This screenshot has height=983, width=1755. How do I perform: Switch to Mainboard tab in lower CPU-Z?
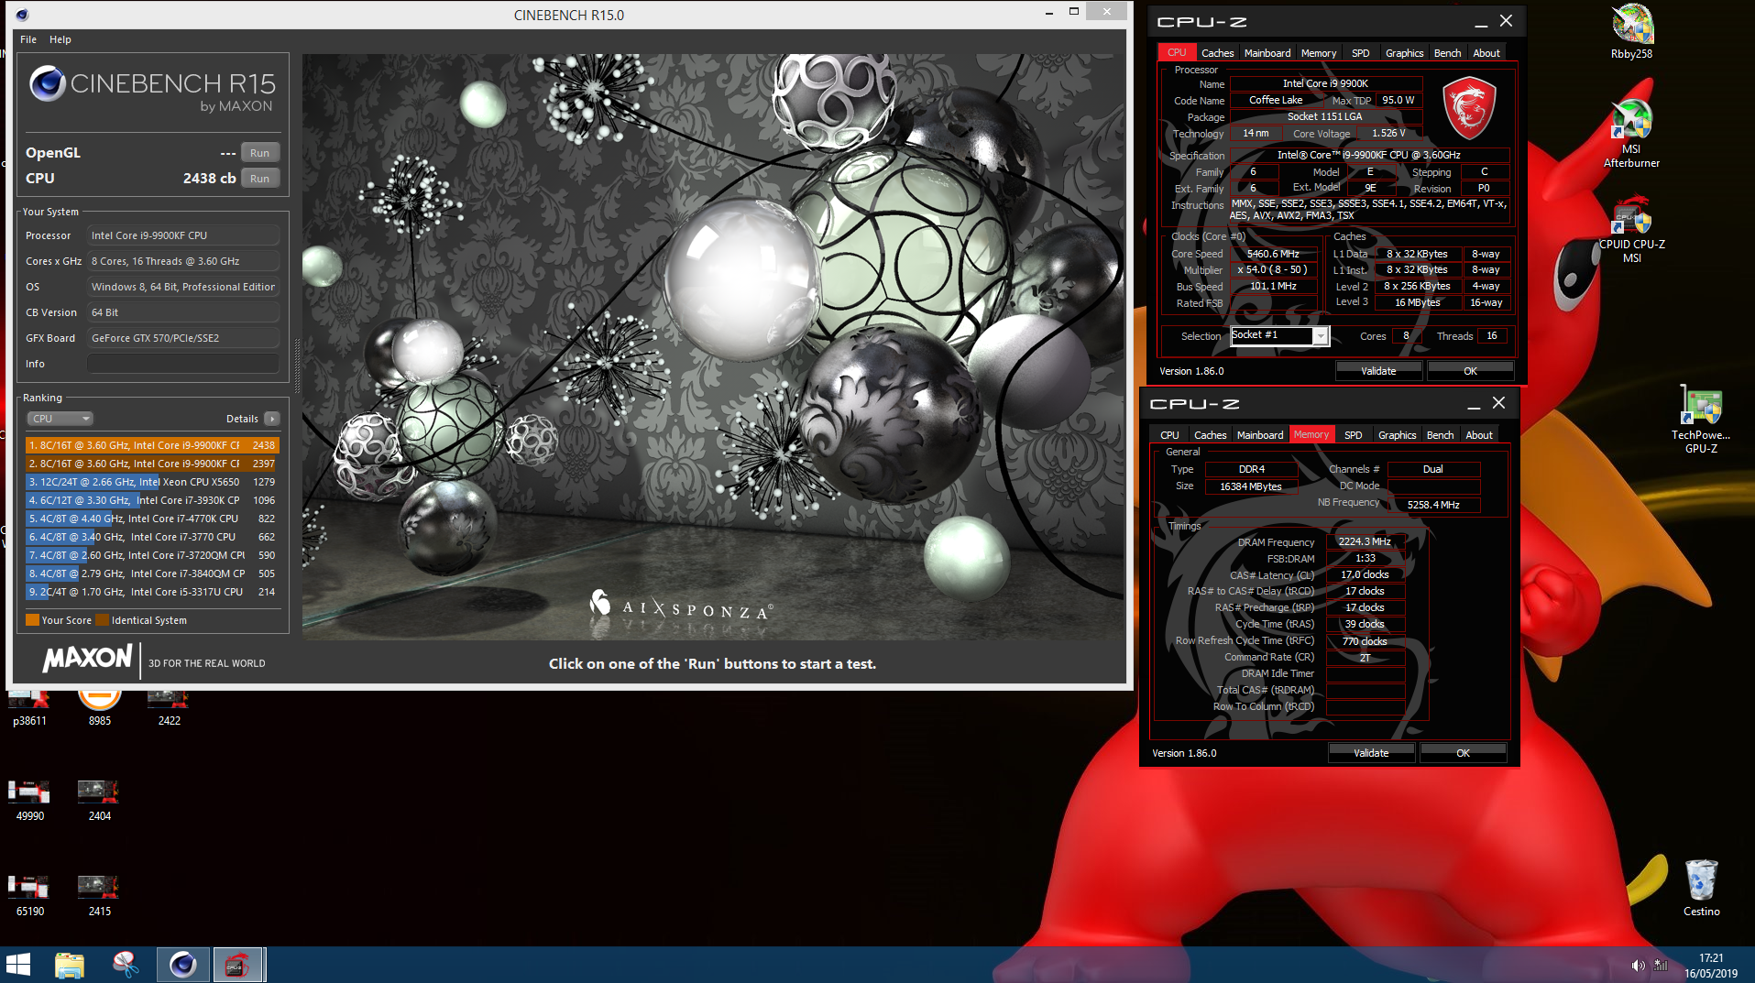(x=1260, y=435)
